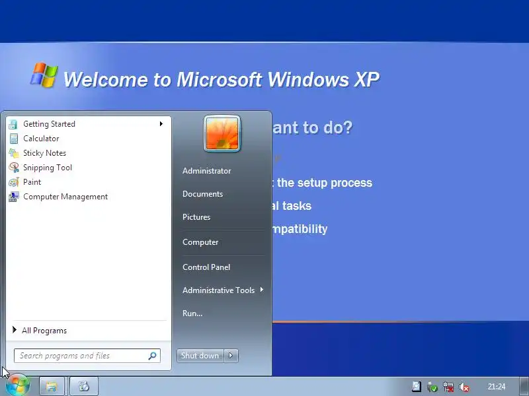Open Pictures from Start menu
Viewport: 529px width, 396px height.
(196, 217)
